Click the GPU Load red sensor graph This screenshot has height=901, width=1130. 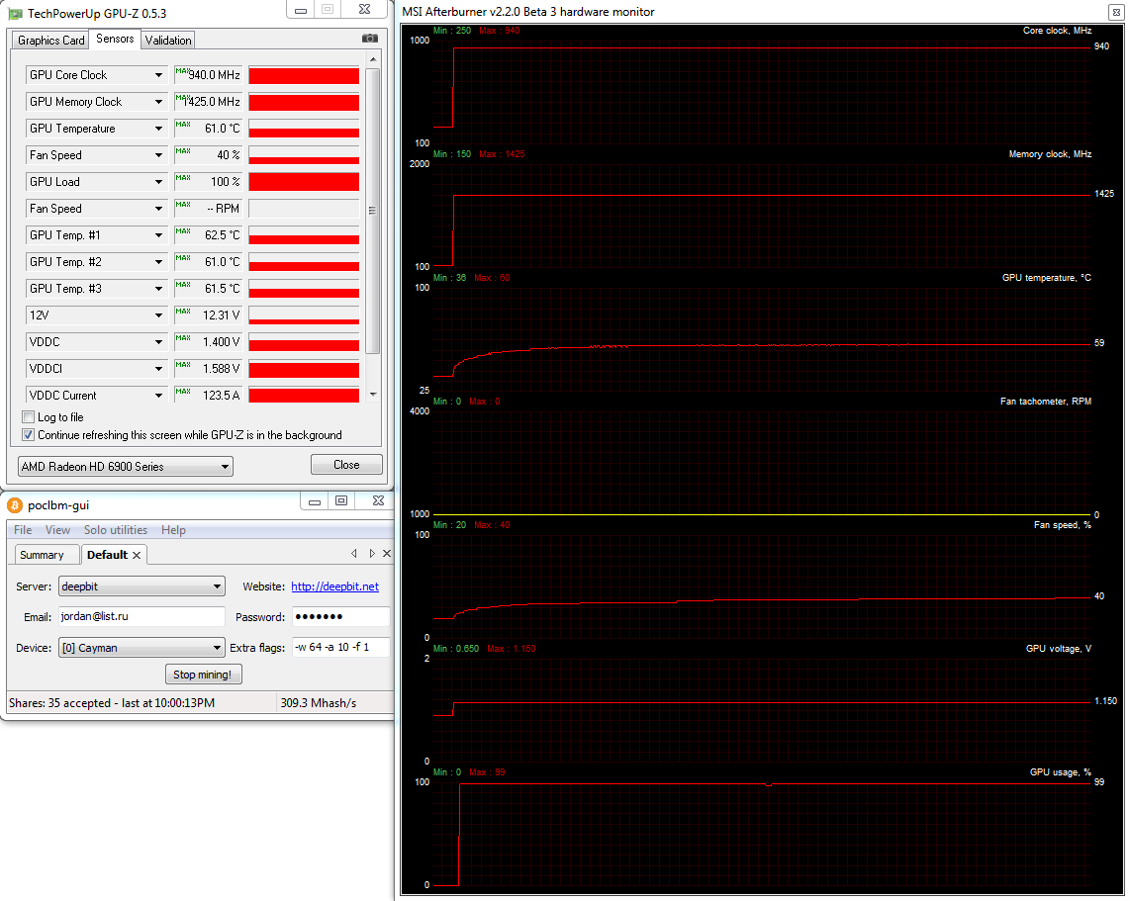(x=304, y=182)
